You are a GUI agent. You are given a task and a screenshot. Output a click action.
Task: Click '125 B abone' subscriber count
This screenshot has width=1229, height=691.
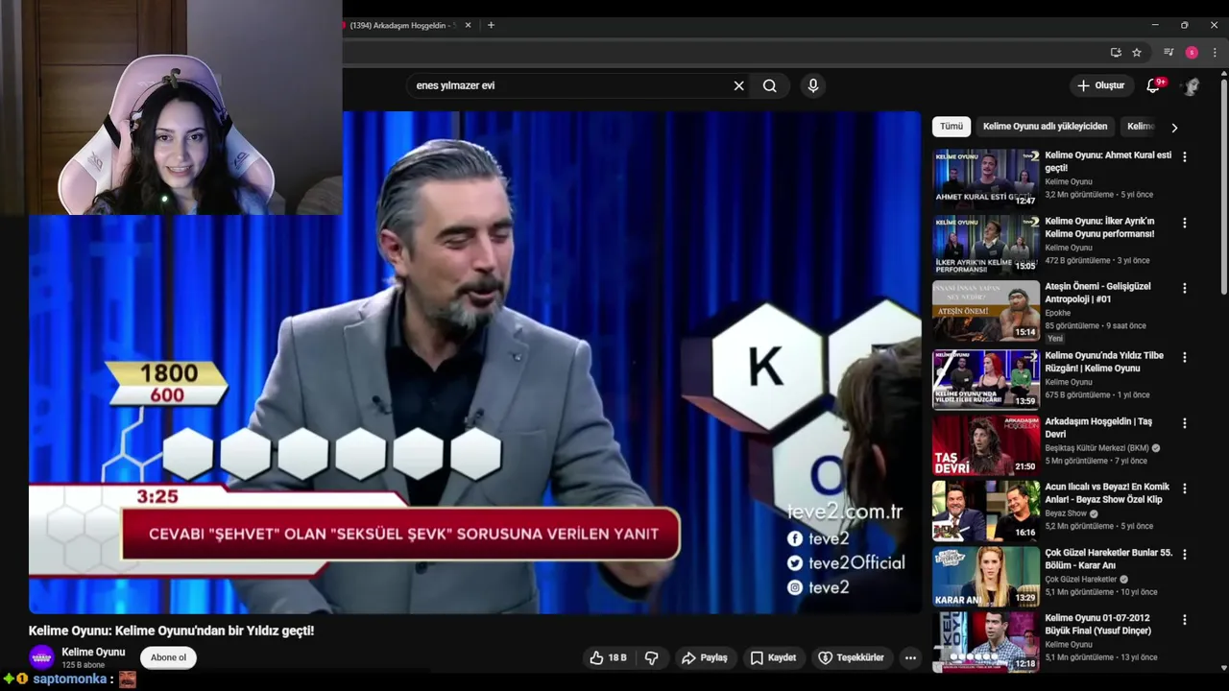tap(84, 665)
